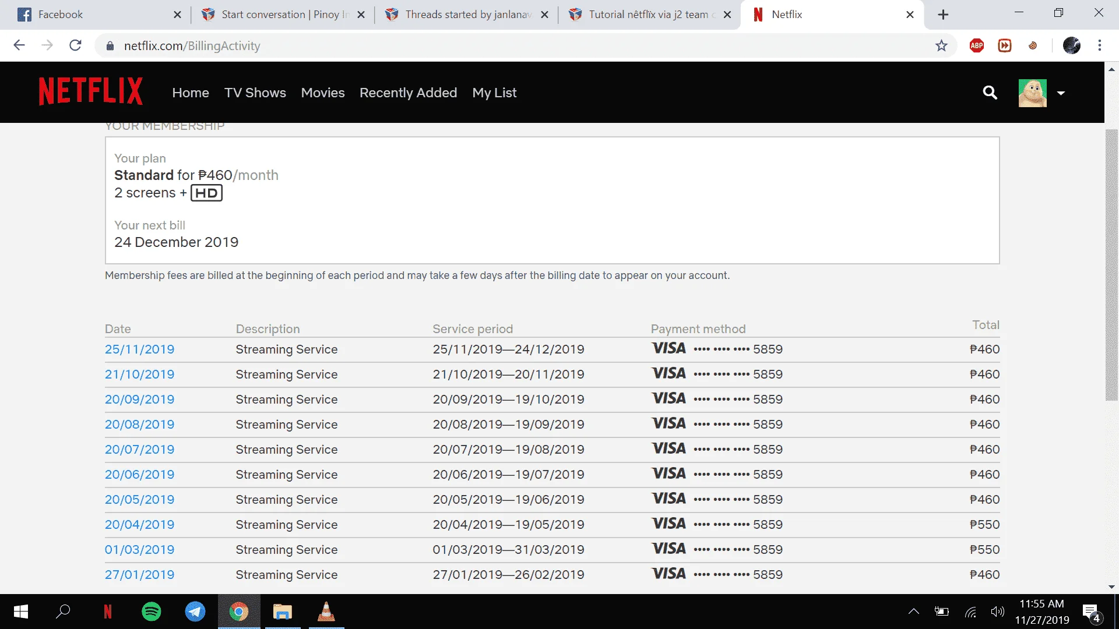Open the AdBlock Plus extension

coord(977,45)
